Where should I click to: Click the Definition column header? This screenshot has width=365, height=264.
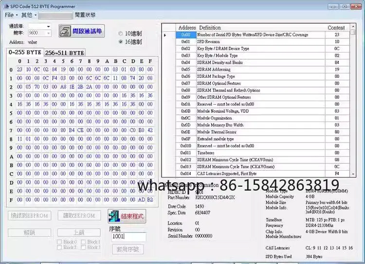pos(210,28)
